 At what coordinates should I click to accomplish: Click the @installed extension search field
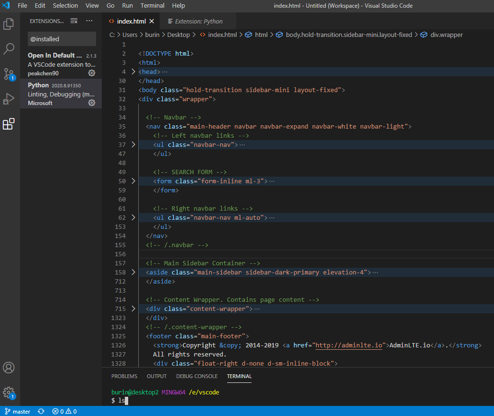click(x=61, y=39)
